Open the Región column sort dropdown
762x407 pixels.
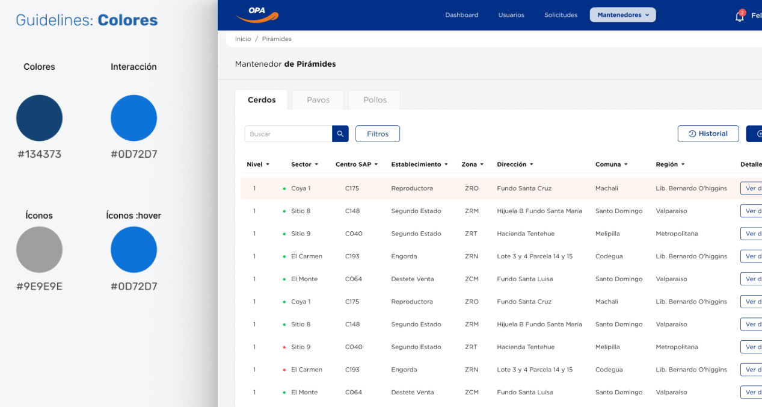tap(683, 164)
